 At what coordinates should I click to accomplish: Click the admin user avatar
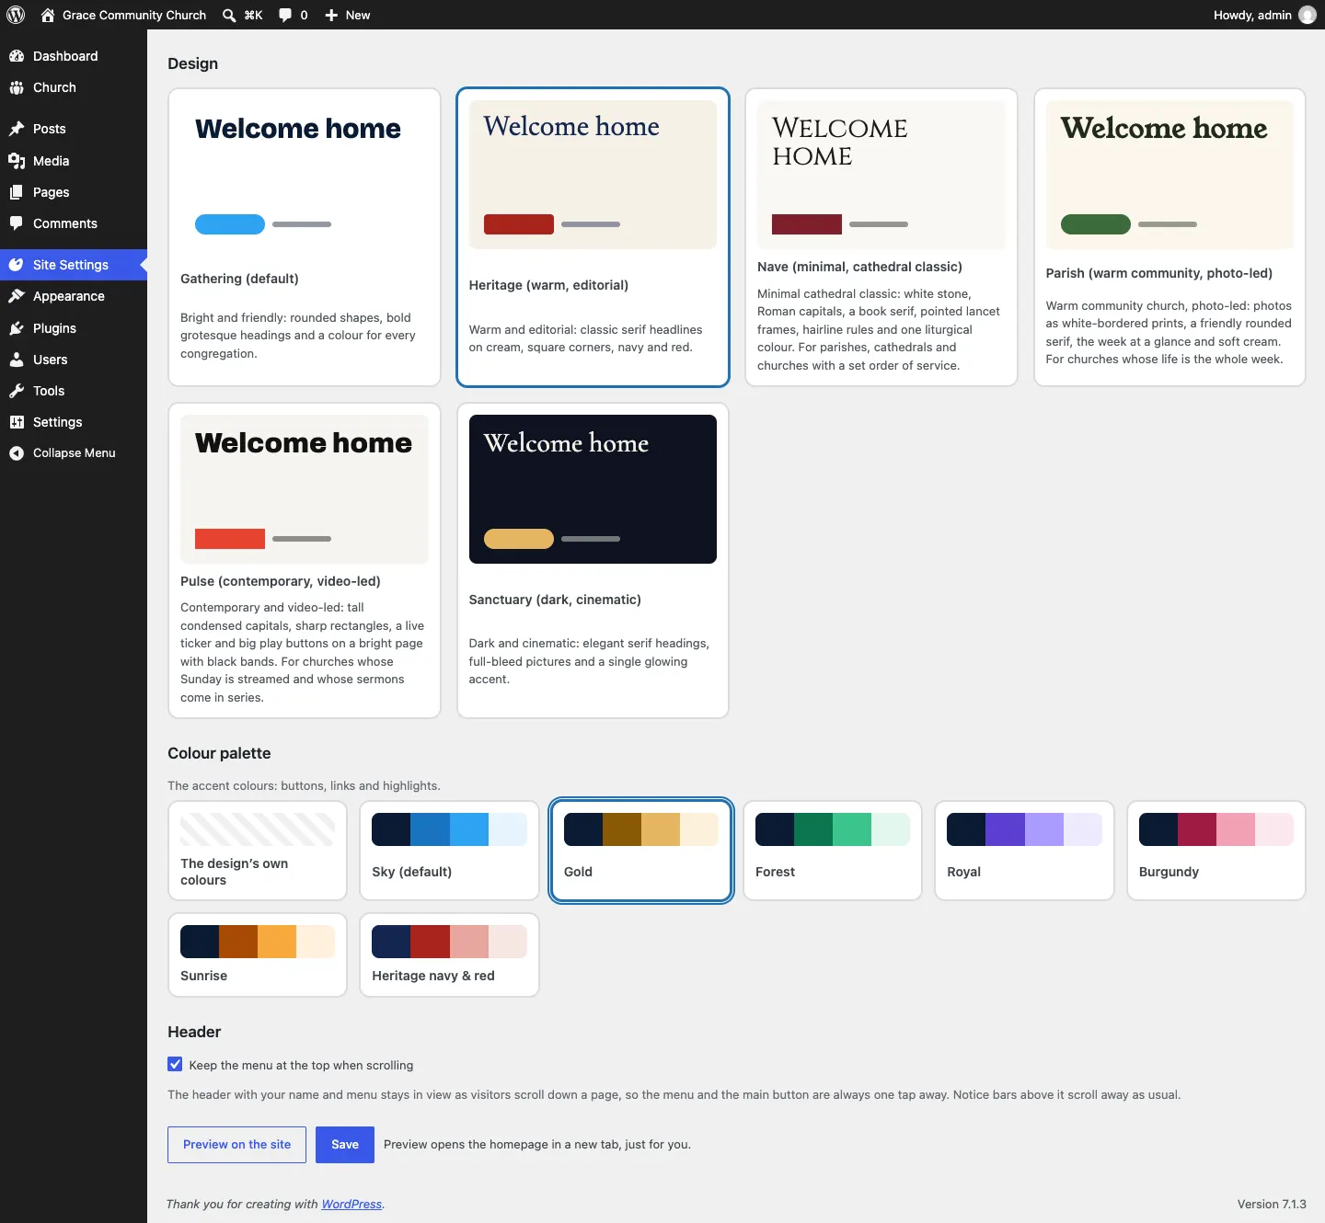point(1307,15)
